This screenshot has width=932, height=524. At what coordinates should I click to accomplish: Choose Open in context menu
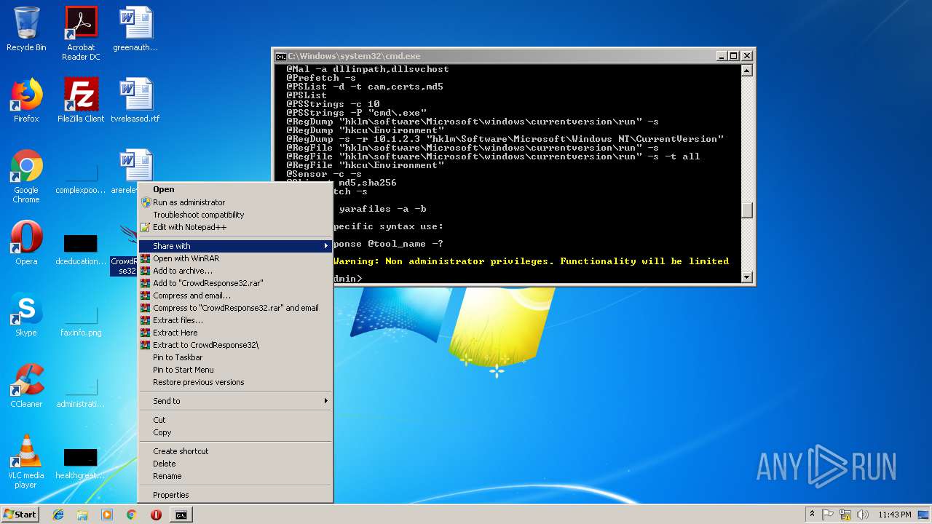pyautogui.click(x=236, y=189)
